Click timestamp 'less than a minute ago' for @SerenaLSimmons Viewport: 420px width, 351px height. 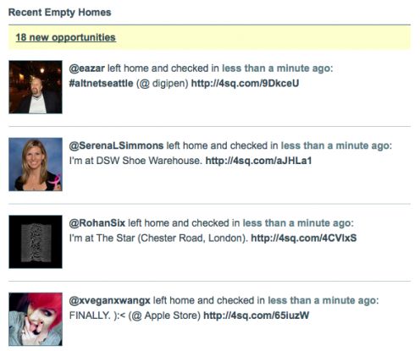[x=334, y=145]
